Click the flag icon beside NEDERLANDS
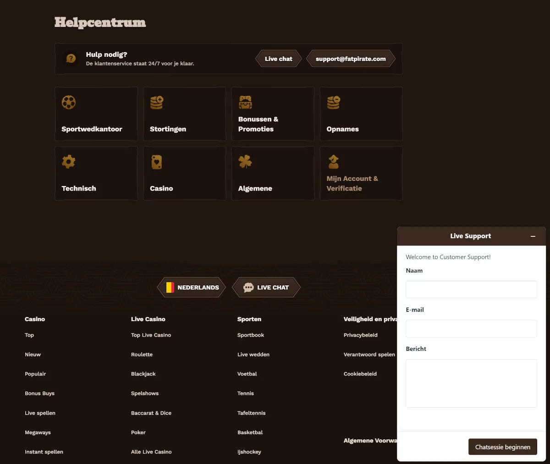The height and width of the screenshot is (464, 550). 170,288
